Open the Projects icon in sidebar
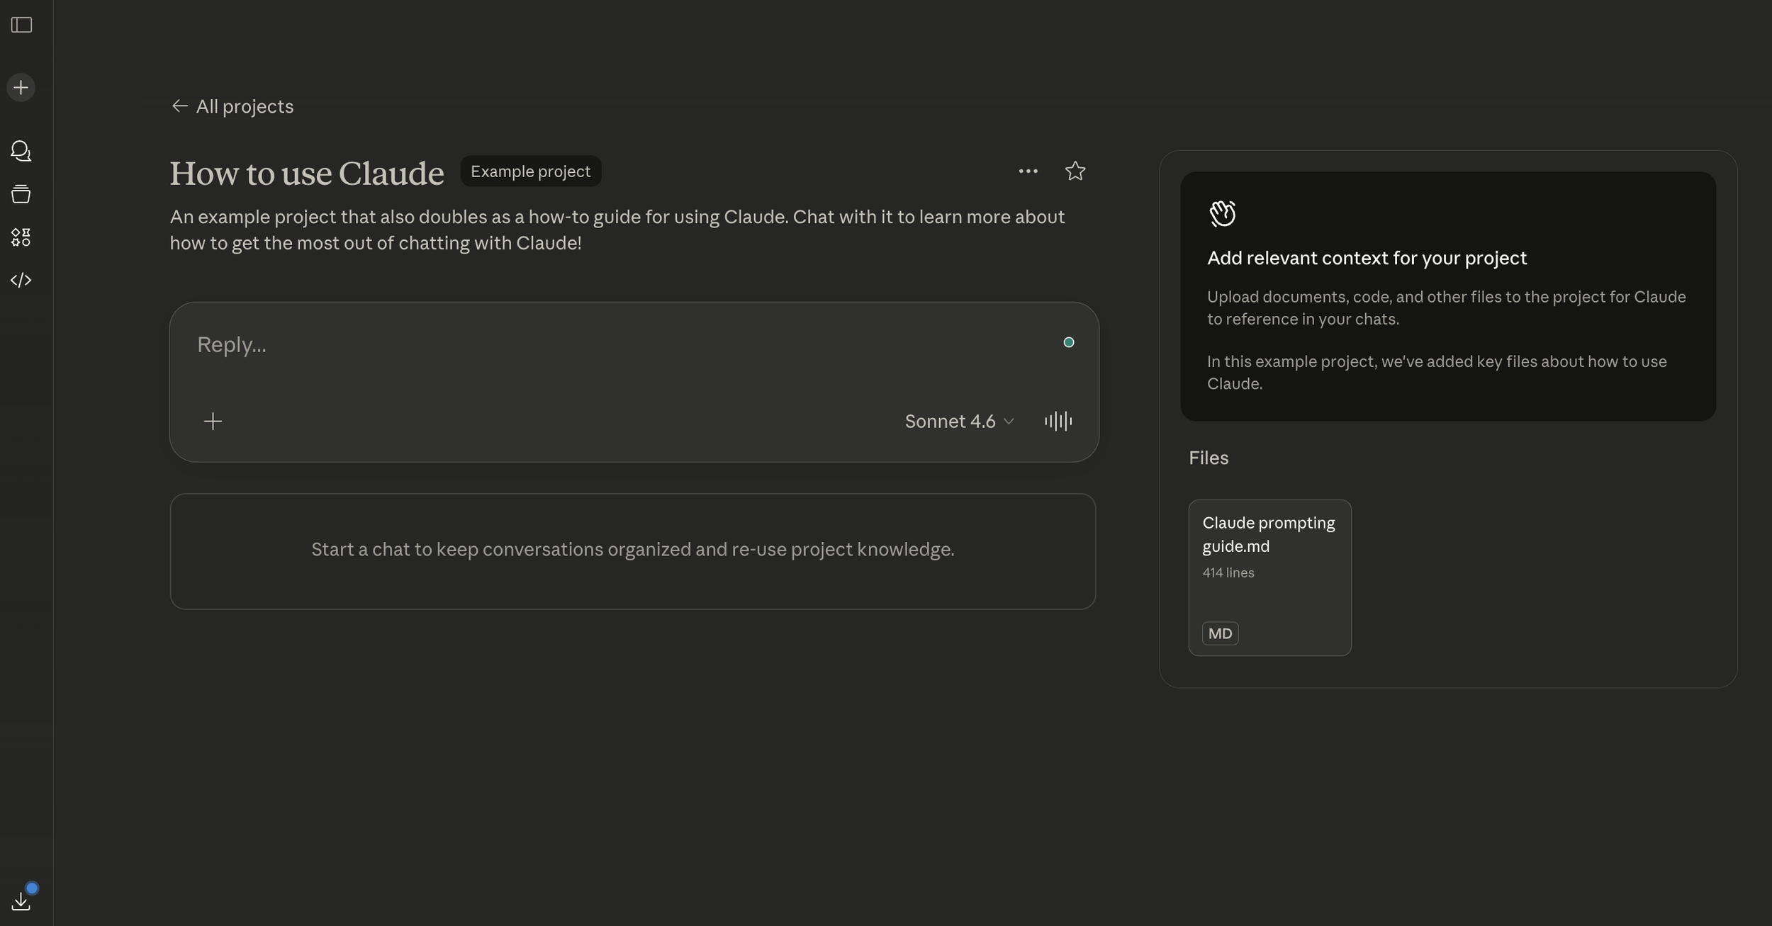 pyautogui.click(x=21, y=194)
